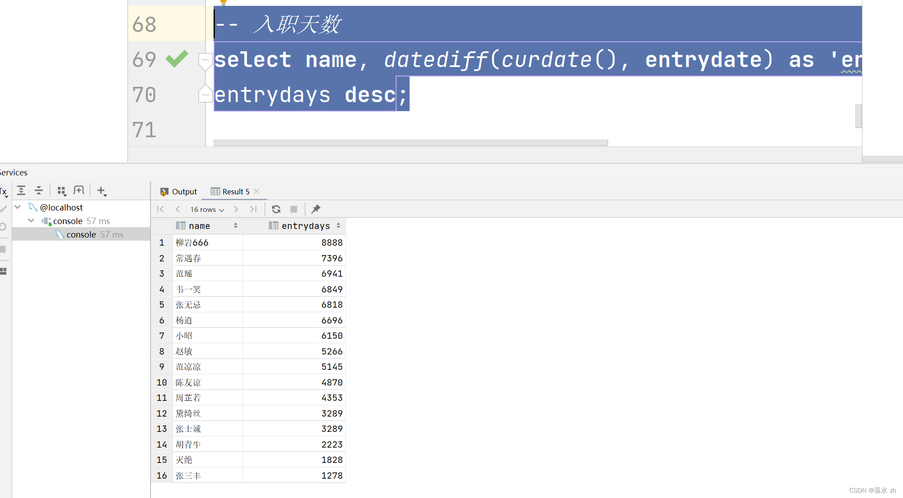Go to the last page of results
The height and width of the screenshot is (498, 903).
253,209
